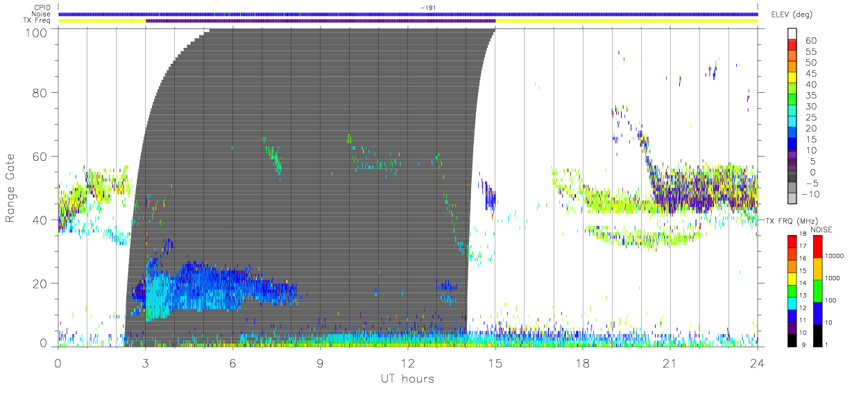
Task: Click the 55 label on the ELEV colorbar
Action: [x=810, y=52]
